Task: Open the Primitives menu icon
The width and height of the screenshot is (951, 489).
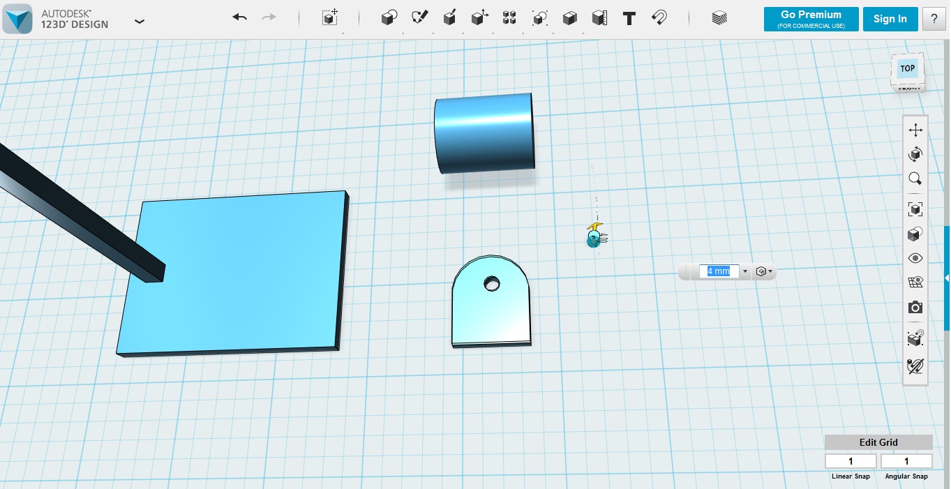Action: (389, 18)
